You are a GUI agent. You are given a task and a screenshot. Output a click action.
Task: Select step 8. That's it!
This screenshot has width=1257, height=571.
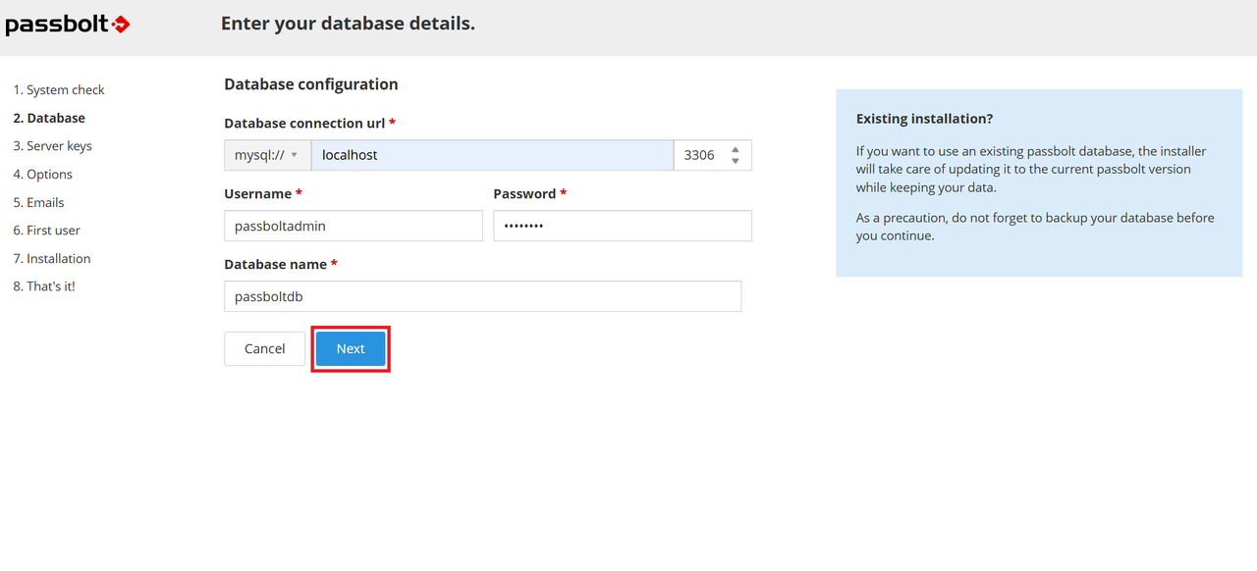point(44,286)
